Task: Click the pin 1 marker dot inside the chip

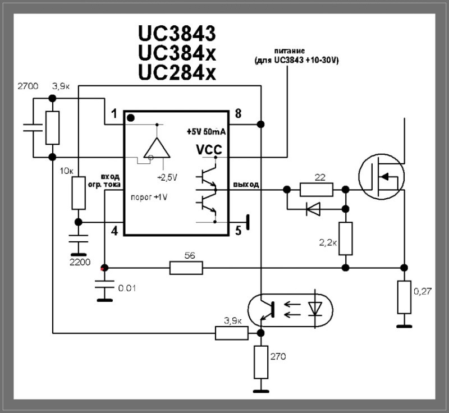Action: (x=131, y=118)
